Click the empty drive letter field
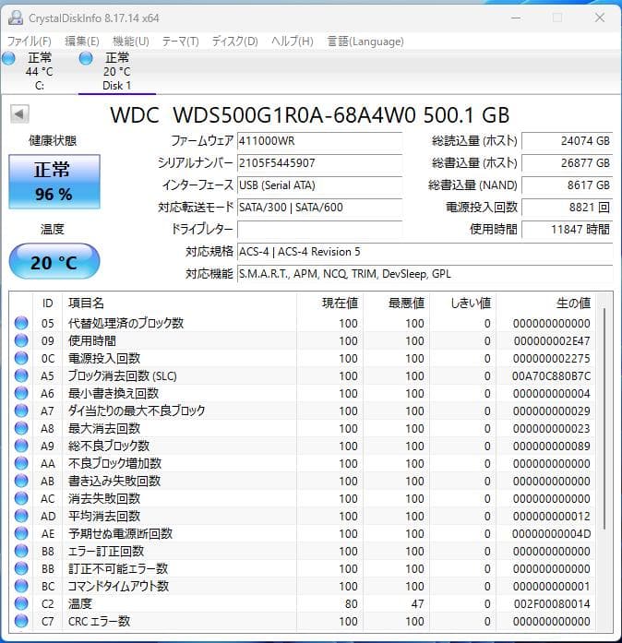 (x=319, y=230)
